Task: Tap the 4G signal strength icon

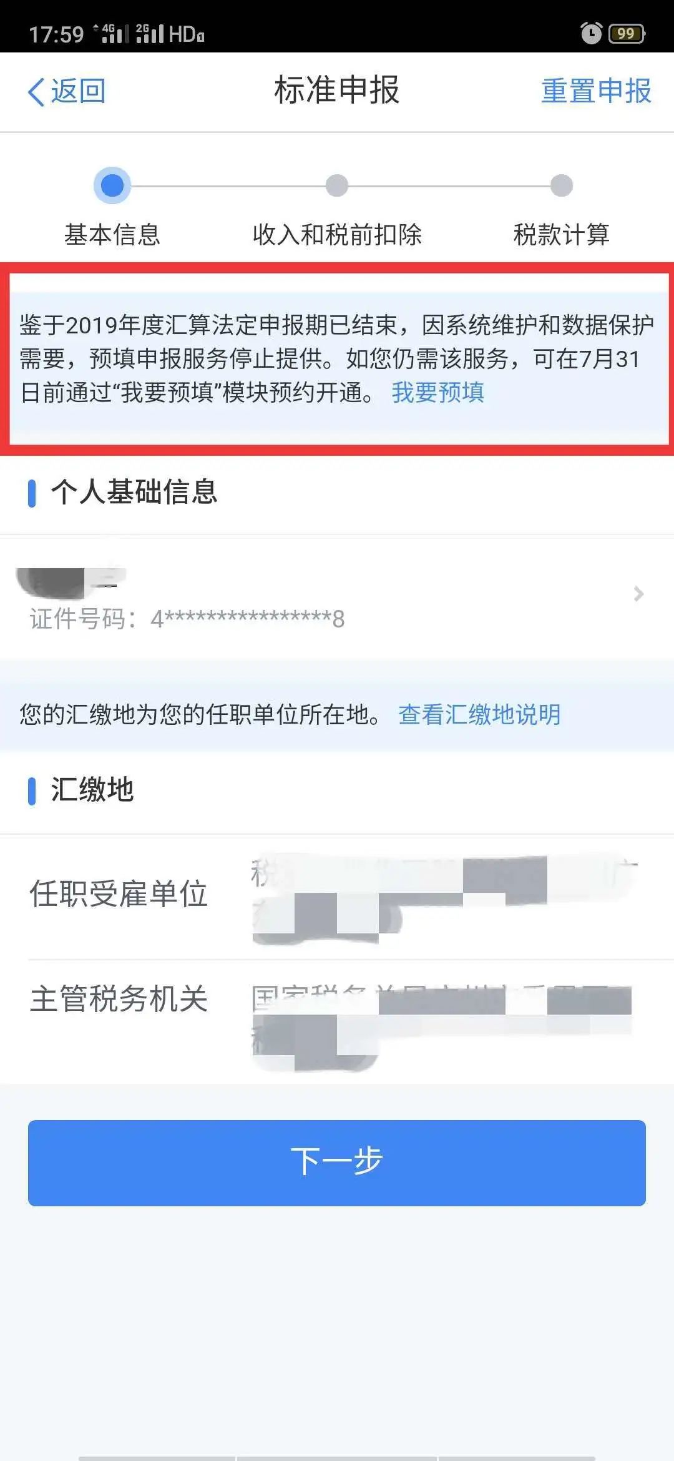Action: pos(112,33)
